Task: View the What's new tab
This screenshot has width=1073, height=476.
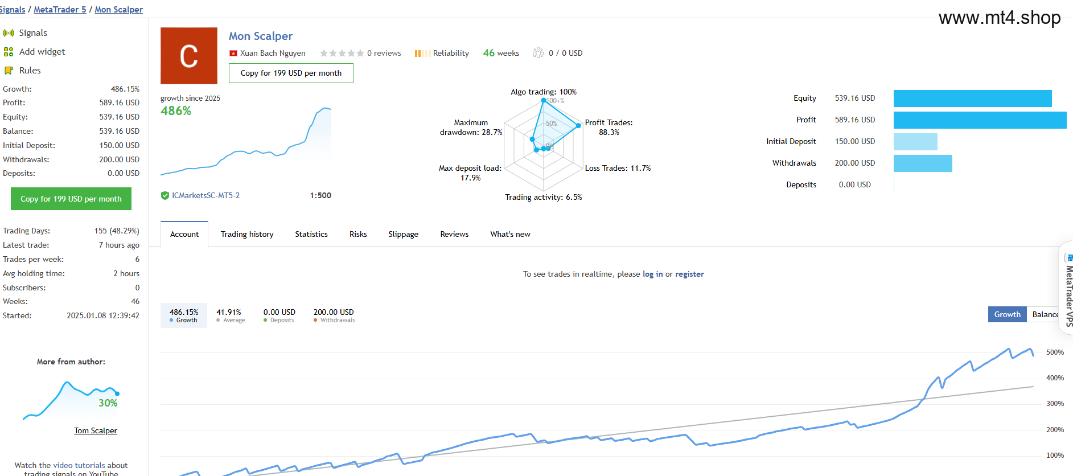Action: click(510, 234)
